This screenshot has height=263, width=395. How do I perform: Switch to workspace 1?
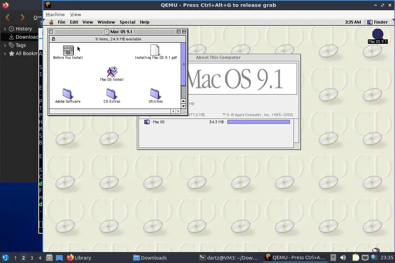coord(15,258)
